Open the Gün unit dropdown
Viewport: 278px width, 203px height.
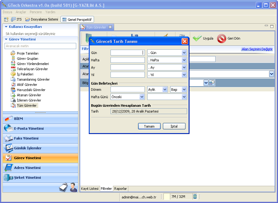pos(184,53)
